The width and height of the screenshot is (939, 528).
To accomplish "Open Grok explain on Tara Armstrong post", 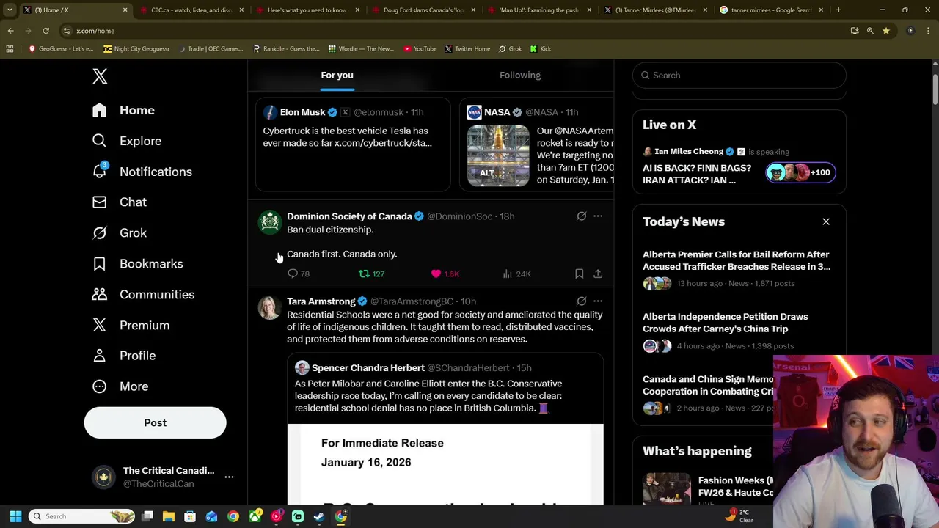I will [x=581, y=301].
